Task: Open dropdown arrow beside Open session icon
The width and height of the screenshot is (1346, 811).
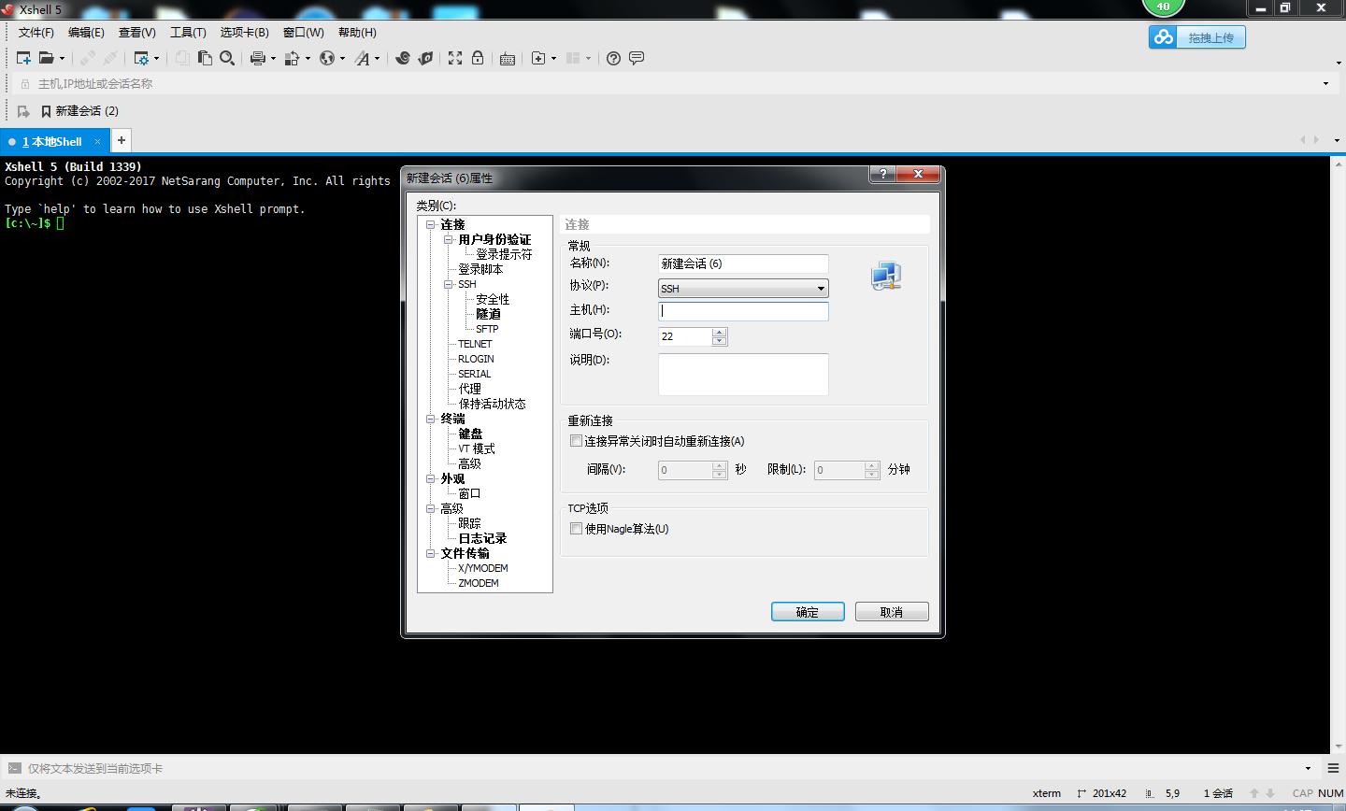Action: pyautogui.click(x=63, y=58)
